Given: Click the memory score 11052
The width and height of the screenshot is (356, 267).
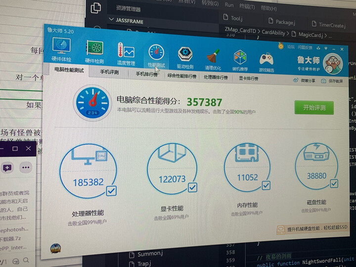Looking at the screenshot, I should (x=248, y=178).
